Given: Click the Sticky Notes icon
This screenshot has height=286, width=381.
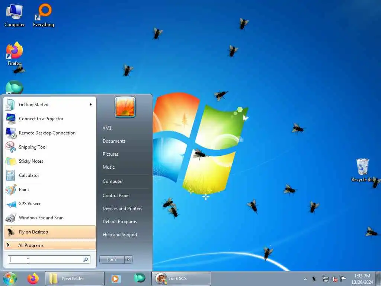Looking at the screenshot, I should 11,161.
